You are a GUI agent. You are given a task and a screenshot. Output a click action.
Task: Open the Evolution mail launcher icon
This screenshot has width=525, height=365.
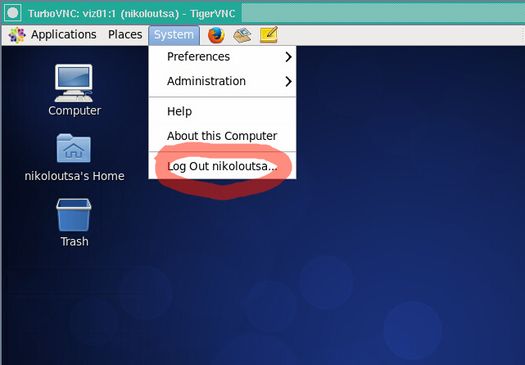click(242, 34)
